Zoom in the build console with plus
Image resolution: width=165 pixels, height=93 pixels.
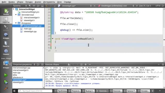click(x=86, y=64)
